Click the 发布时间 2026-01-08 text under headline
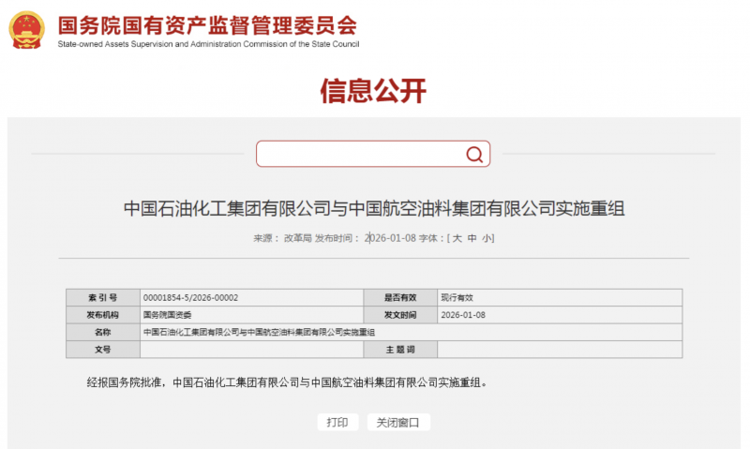Screen dimensions: 750x449 (x=366, y=238)
